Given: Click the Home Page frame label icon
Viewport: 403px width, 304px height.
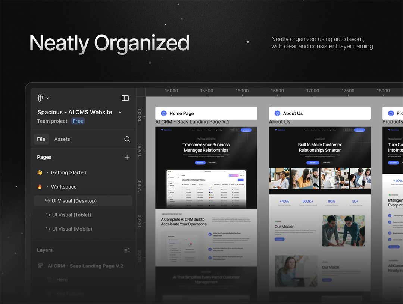Looking at the screenshot, I should point(163,113).
